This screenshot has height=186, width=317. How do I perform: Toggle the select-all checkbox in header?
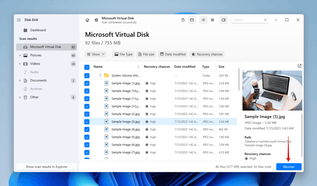coord(87,67)
